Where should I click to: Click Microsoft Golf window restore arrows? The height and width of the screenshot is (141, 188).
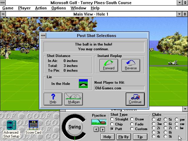pos(185,3)
